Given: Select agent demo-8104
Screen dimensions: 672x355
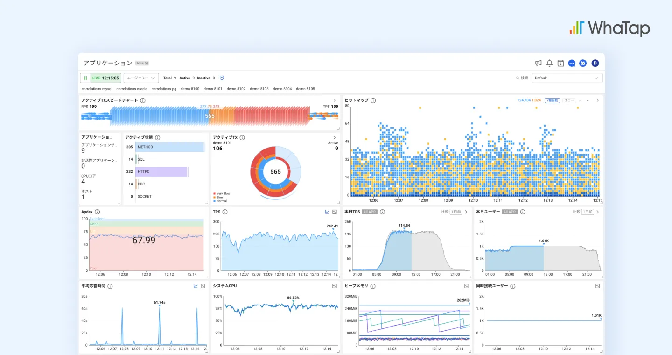Looking at the screenshot, I should point(282,89).
